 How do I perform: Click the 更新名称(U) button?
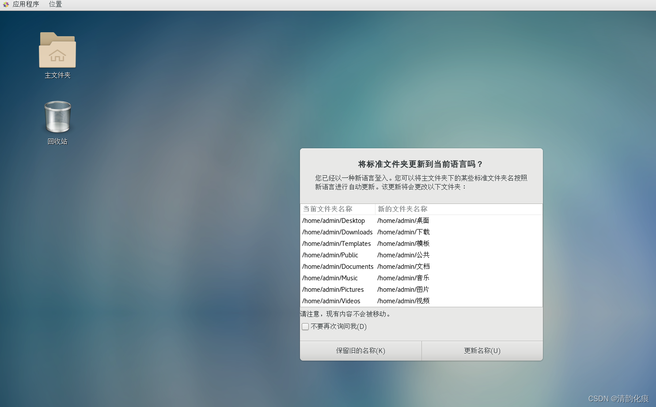[x=482, y=351]
